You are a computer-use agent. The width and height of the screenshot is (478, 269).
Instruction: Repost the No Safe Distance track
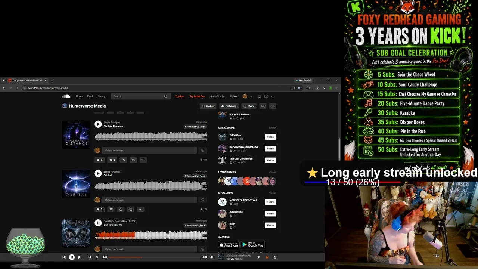[x=112, y=160]
